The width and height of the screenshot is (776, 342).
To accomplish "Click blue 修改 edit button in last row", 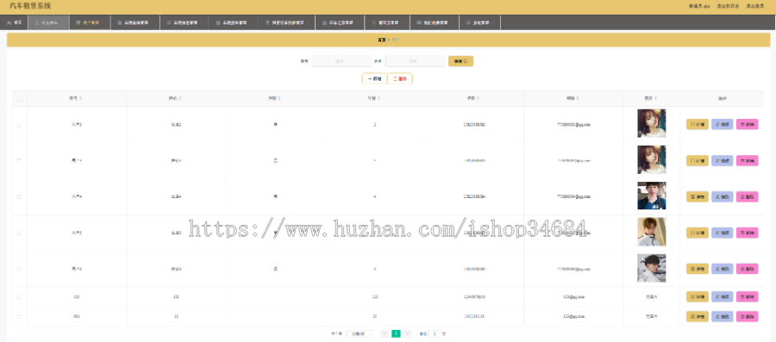I will click(722, 316).
